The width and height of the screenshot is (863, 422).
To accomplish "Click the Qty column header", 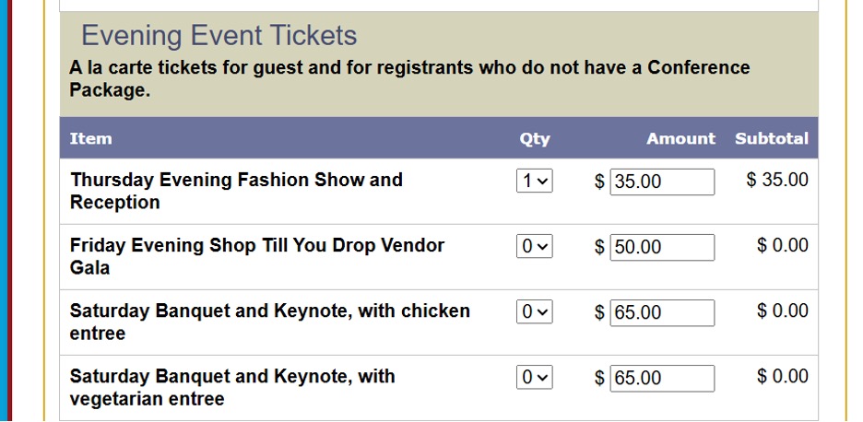I will pyautogui.click(x=535, y=139).
